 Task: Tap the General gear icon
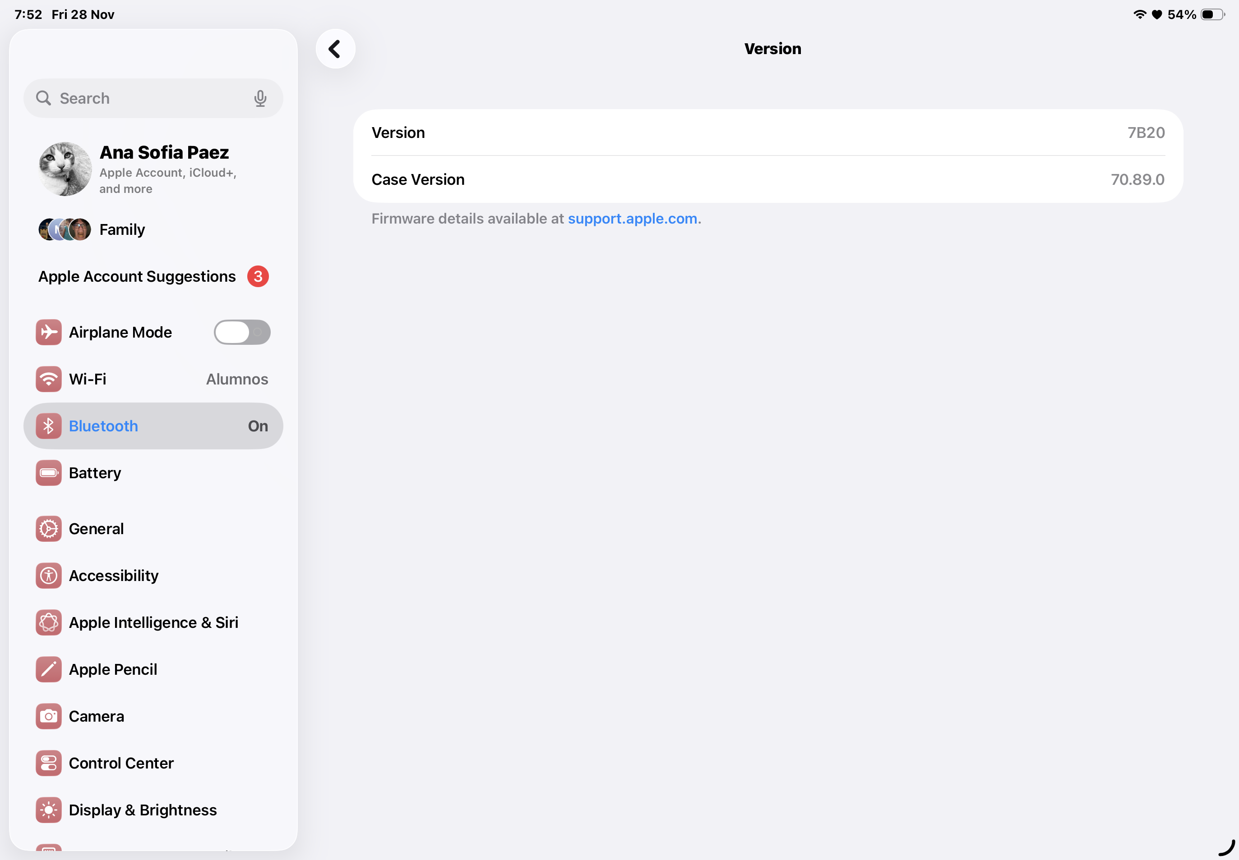[x=49, y=529]
